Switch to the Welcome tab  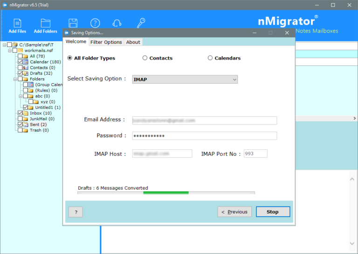(x=76, y=42)
